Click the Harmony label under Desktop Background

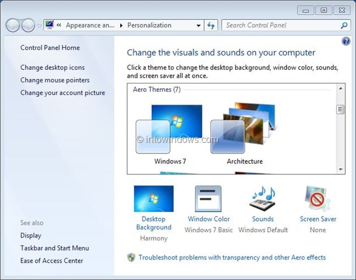coord(153,238)
